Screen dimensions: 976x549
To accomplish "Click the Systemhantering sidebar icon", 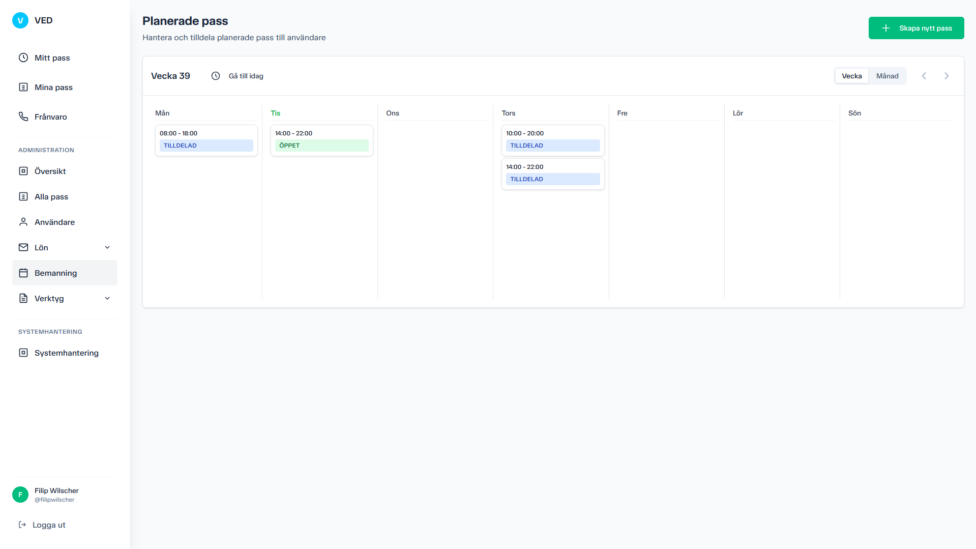I will [x=23, y=353].
